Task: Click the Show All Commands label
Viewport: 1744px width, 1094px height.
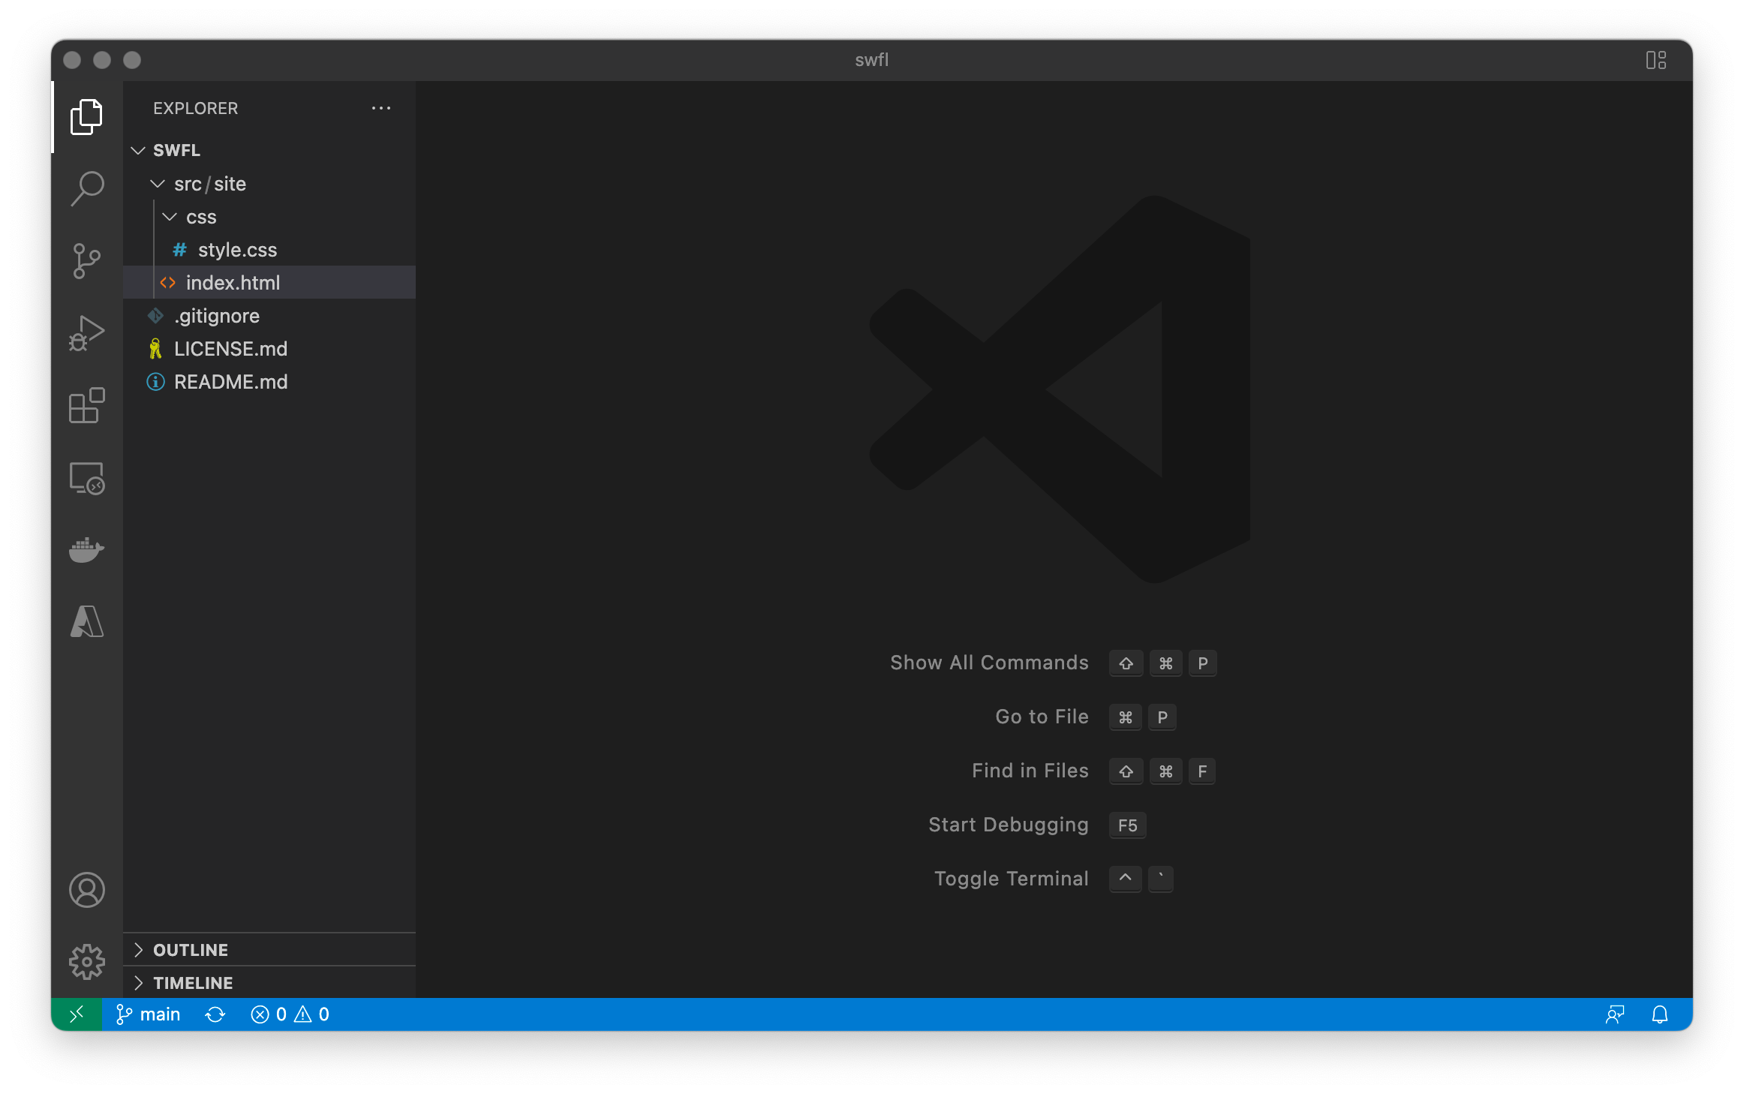Action: coord(989,663)
